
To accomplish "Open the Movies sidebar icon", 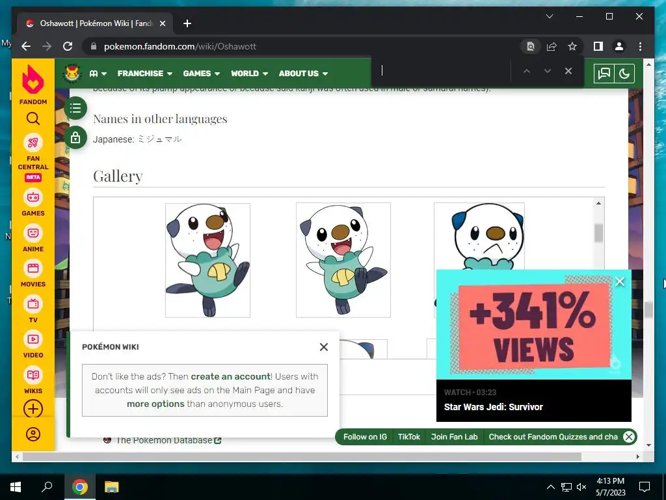I will point(33,268).
